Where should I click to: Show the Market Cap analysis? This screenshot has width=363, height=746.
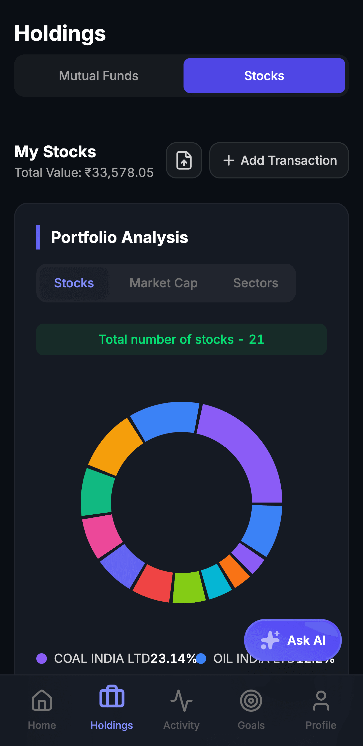pyautogui.click(x=163, y=283)
